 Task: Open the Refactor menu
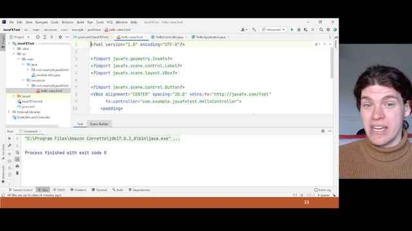(x=68, y=22)
